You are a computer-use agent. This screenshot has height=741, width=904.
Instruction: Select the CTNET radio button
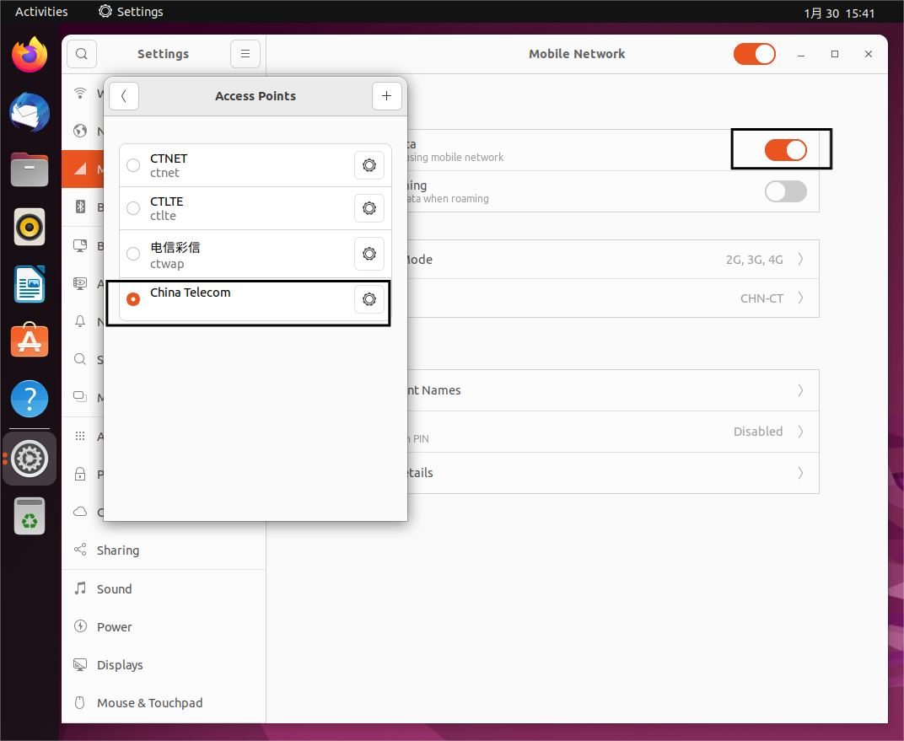click(133, 165)
